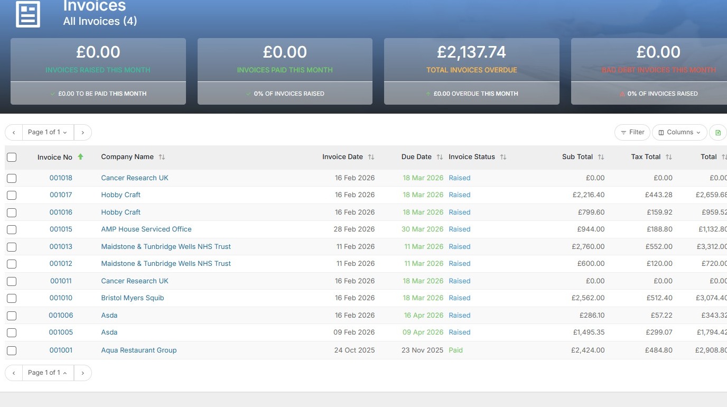Open AMP House Serviced Office company link
The height and width of the screenshot is (407, 727).
(146, 229)
